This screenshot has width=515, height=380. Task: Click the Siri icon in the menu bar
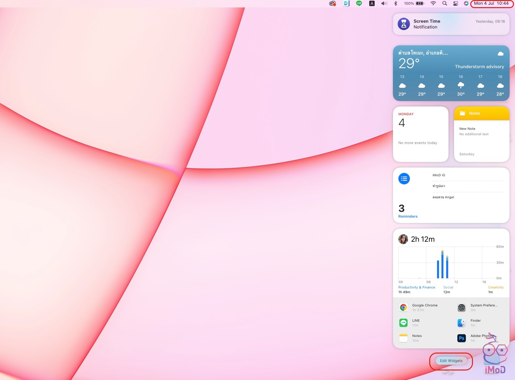pos(466,3)
